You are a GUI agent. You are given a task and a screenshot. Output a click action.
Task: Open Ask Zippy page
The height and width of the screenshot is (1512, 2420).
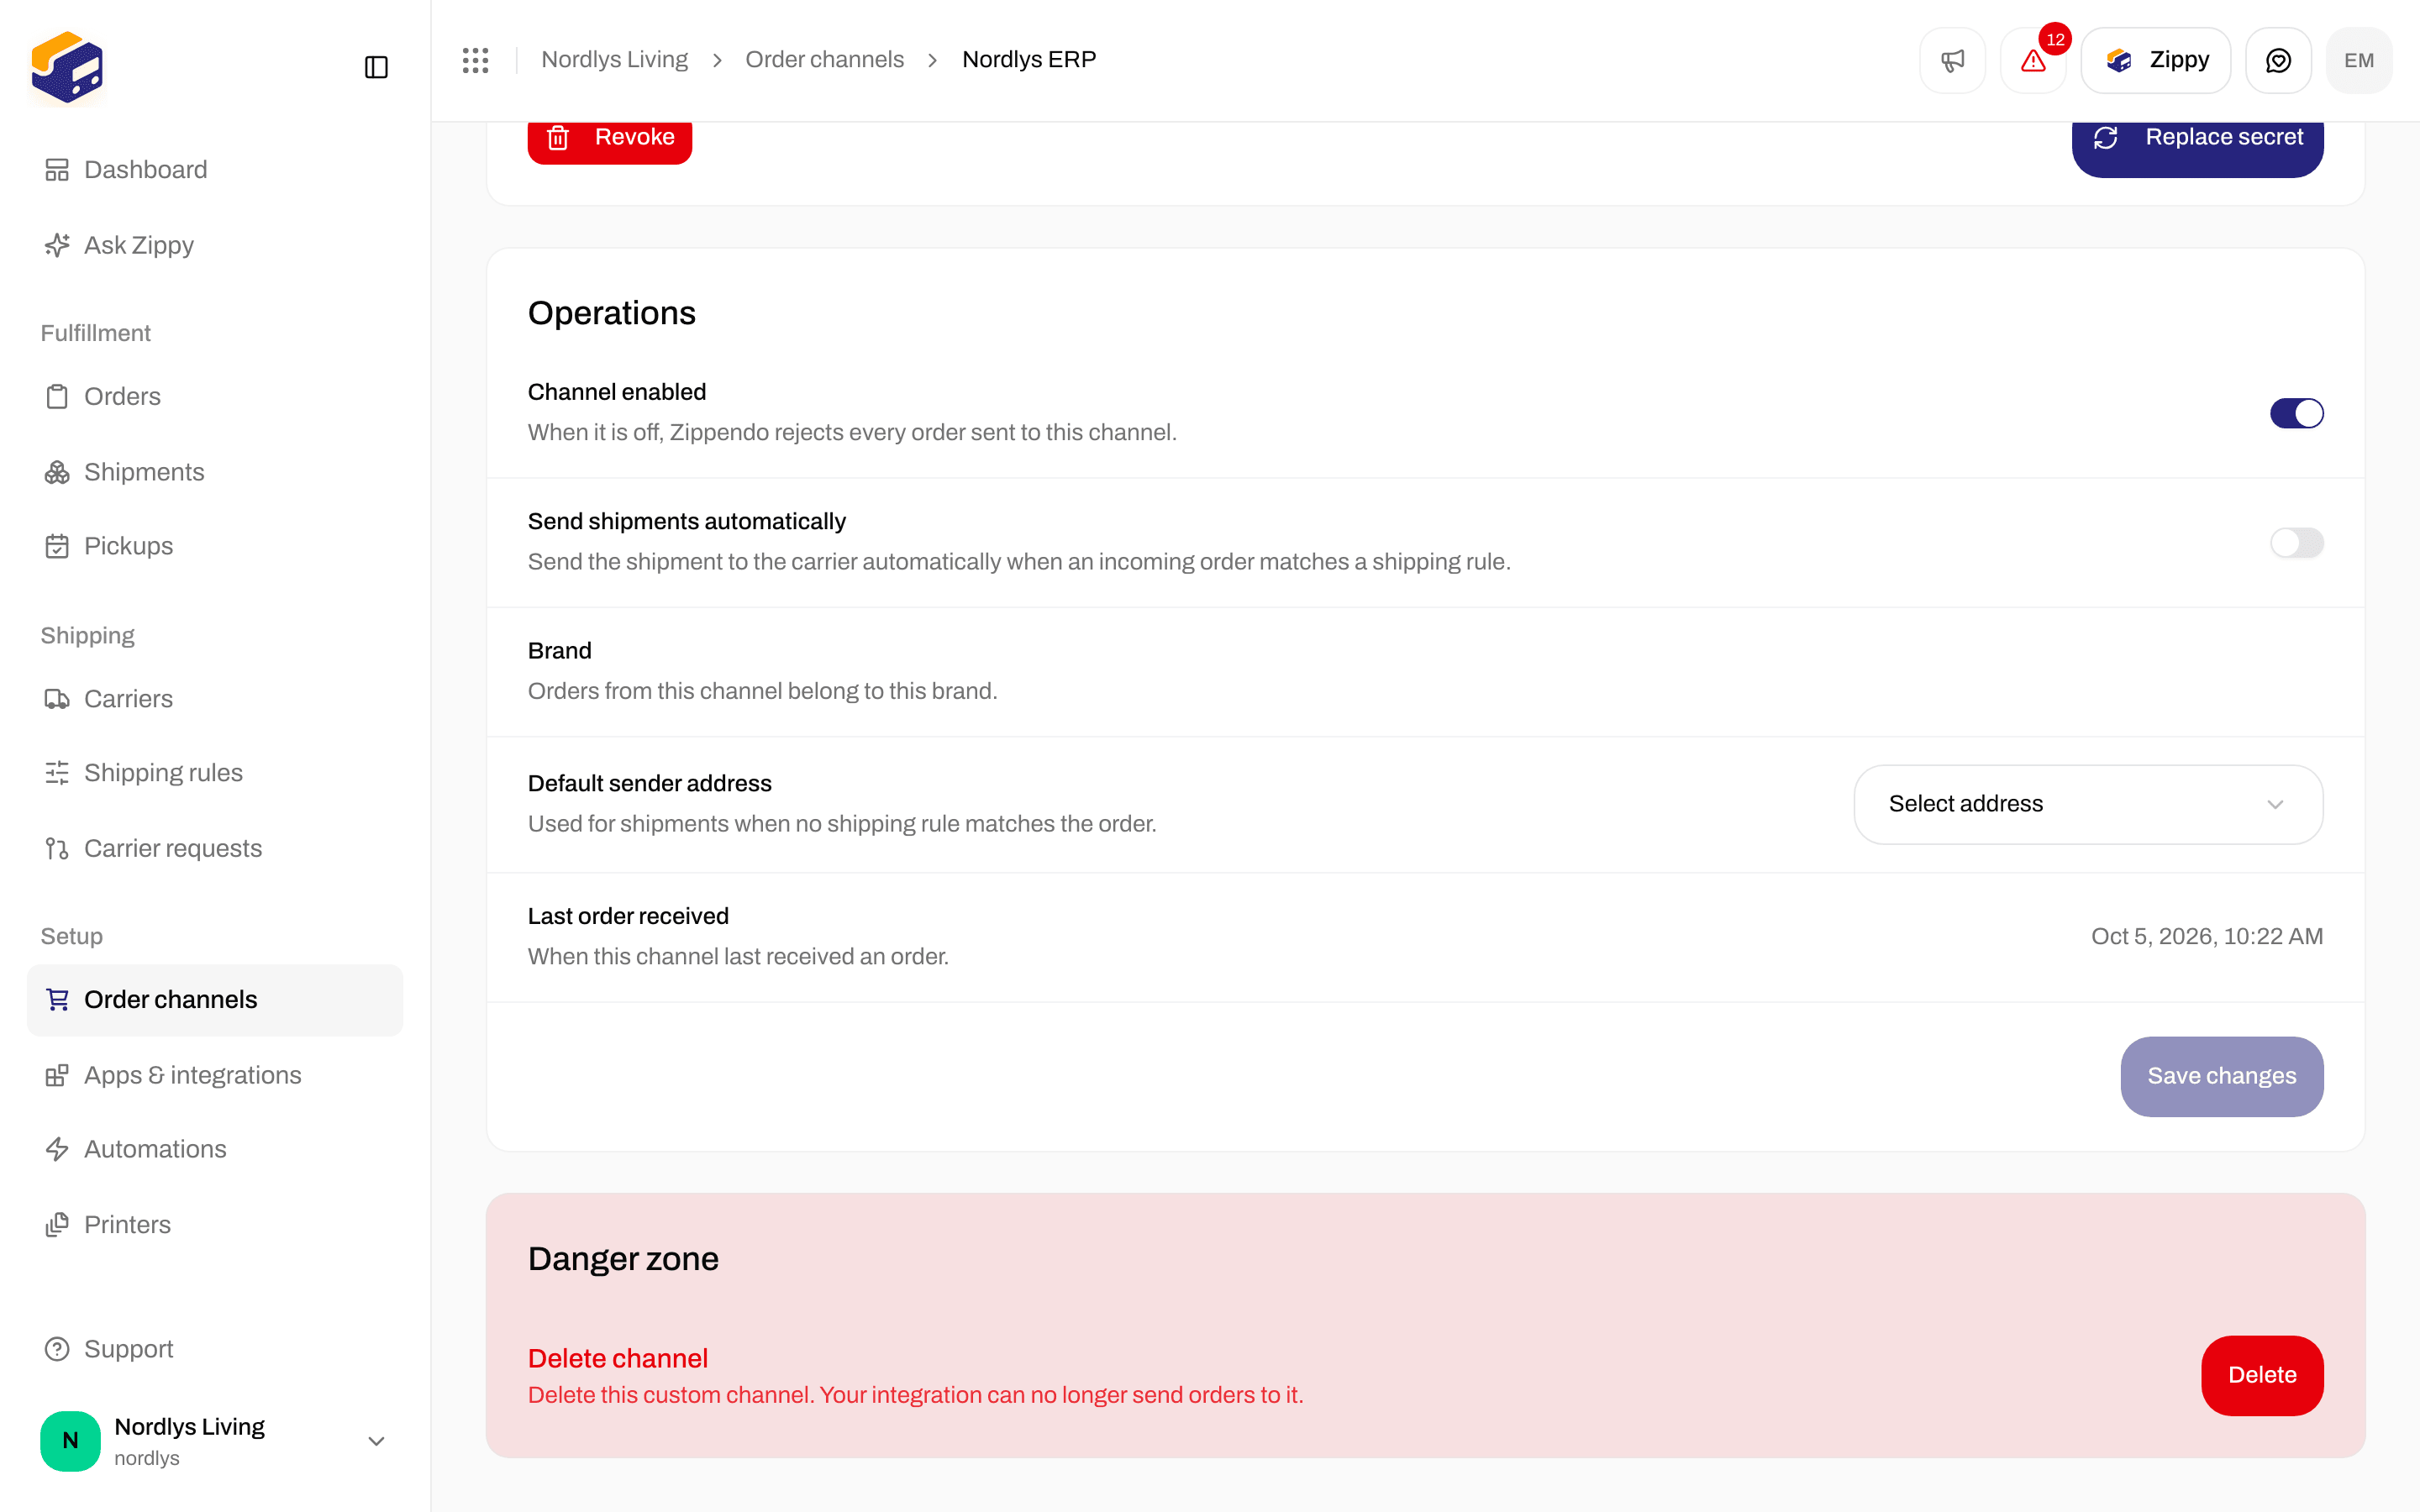point(215,245)
